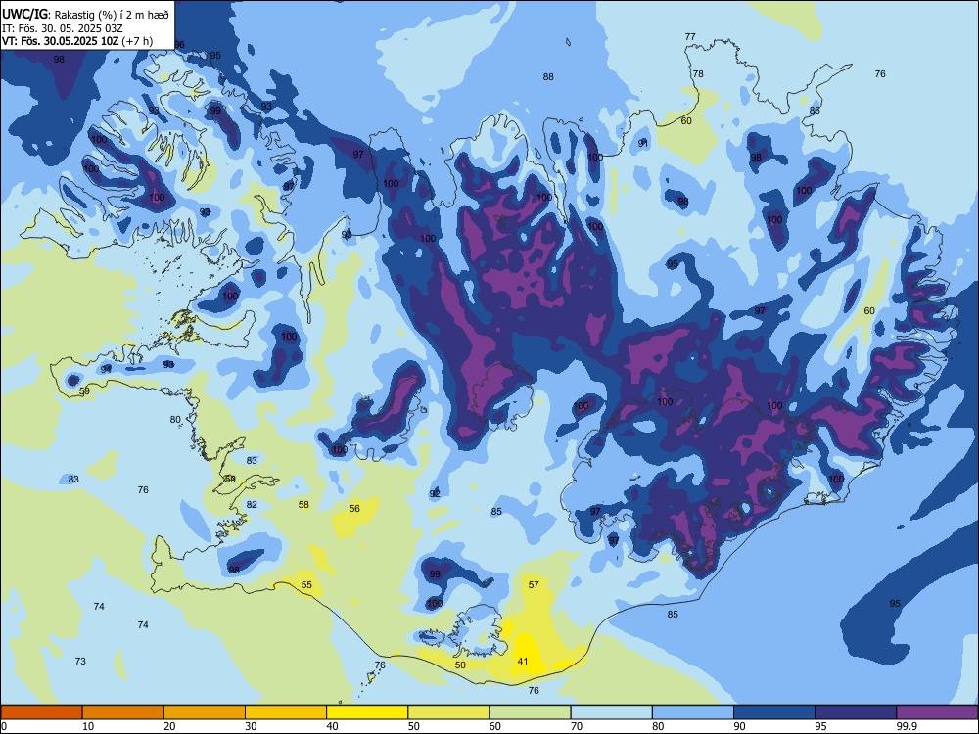This screenshot has width=979, height=734.
Task: Select the 50–60 pale yellow legend swatch
Action: click(449, 712)
